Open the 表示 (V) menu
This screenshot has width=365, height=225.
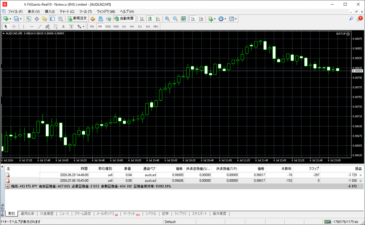[34, 12]
